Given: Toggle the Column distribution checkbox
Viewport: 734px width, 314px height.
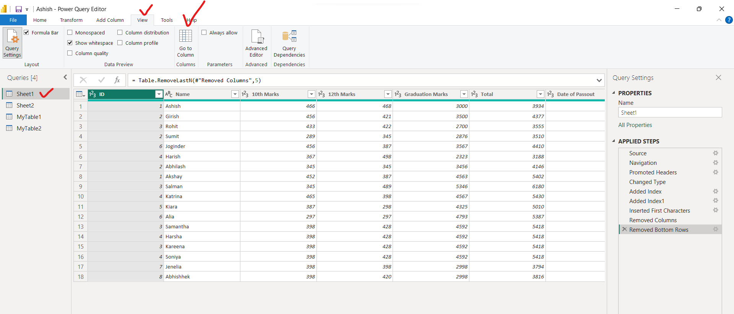Looking at the screenshot, I should pos(120,33).
